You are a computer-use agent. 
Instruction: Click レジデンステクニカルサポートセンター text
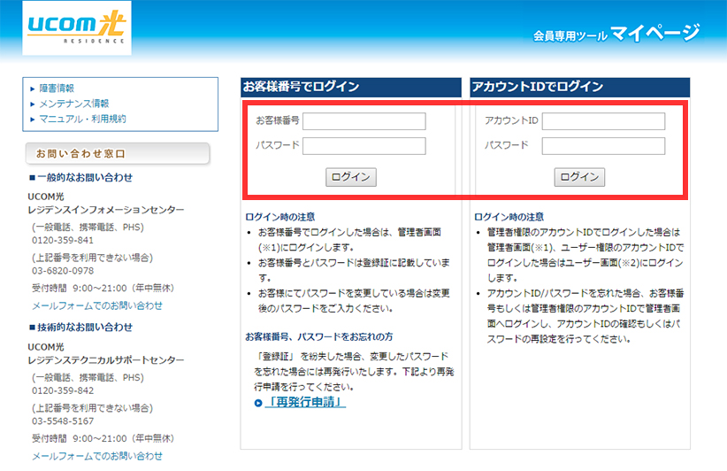point(106,360)
